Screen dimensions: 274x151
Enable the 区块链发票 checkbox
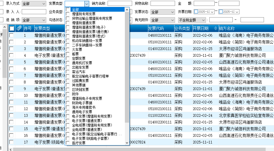pyautogui.click(x=68, y=90)
